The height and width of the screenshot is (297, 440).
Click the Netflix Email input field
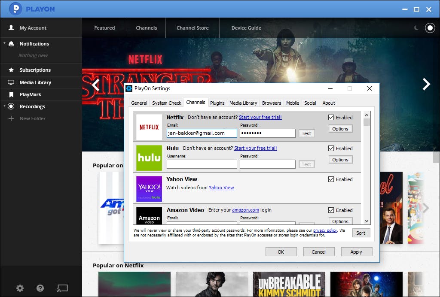point(202,133)
